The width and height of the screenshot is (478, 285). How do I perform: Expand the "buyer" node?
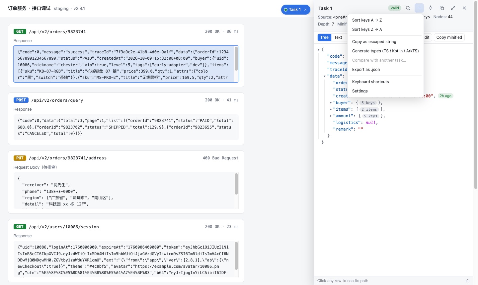pos(331,103)
